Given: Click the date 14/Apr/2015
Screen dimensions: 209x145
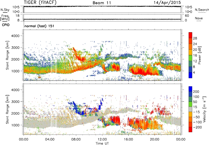Looking at the screenshot, I should (167, 3).
